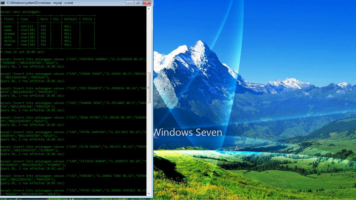Click the 'Key' column header
This screenshot has width=356, height=200.
pos(56,19)
